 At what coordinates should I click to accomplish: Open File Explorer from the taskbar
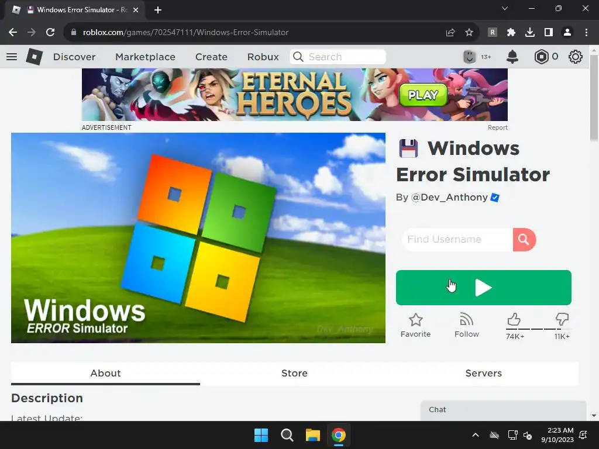click(312, 435)
